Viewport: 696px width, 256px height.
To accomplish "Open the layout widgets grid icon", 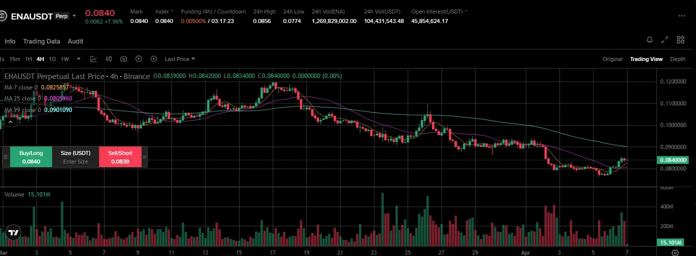I will tap(680, 40).
